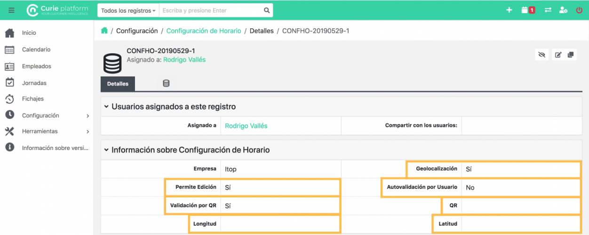Click the home breadcrumb icon
This screenshot has width=589, height=235.
click(x=104, y=31)
